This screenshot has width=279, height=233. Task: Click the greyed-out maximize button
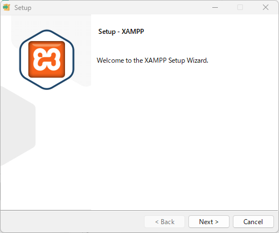click(240, 7)
